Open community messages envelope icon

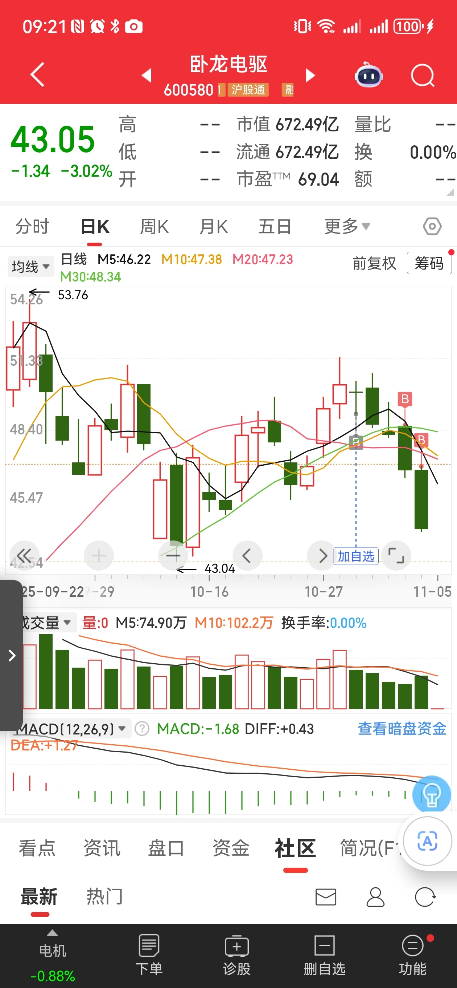coord(326,897)
